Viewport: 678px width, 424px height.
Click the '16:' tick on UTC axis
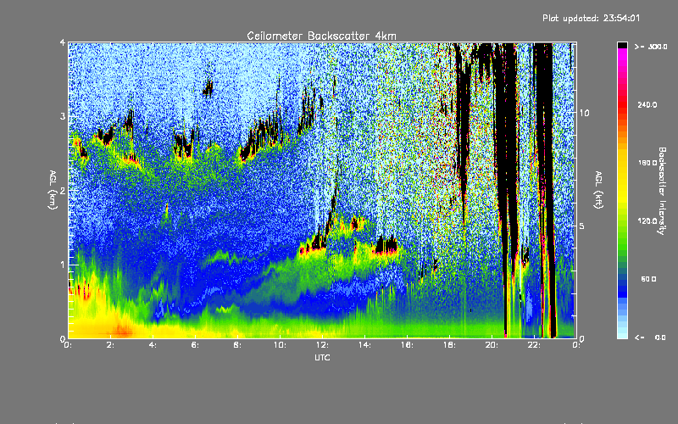coord(407,345)
